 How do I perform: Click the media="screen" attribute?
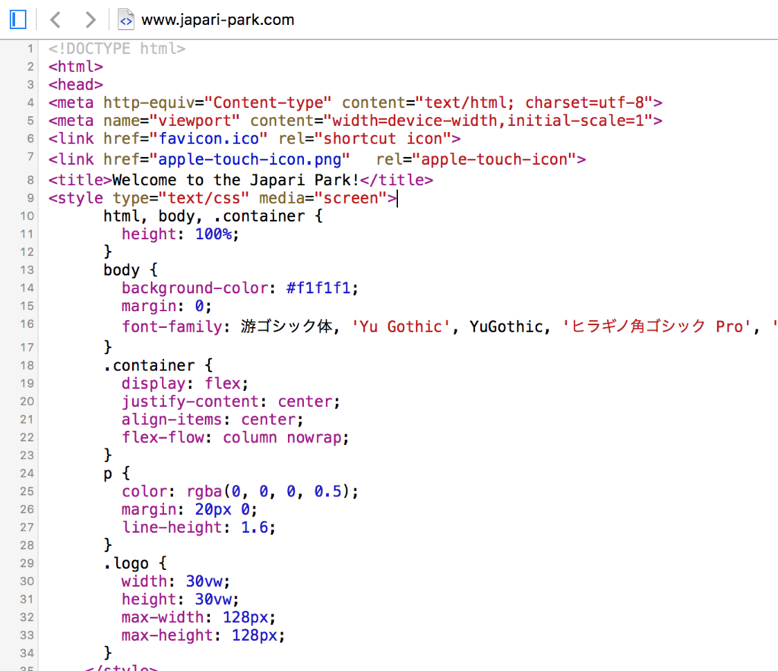(324, 198)
